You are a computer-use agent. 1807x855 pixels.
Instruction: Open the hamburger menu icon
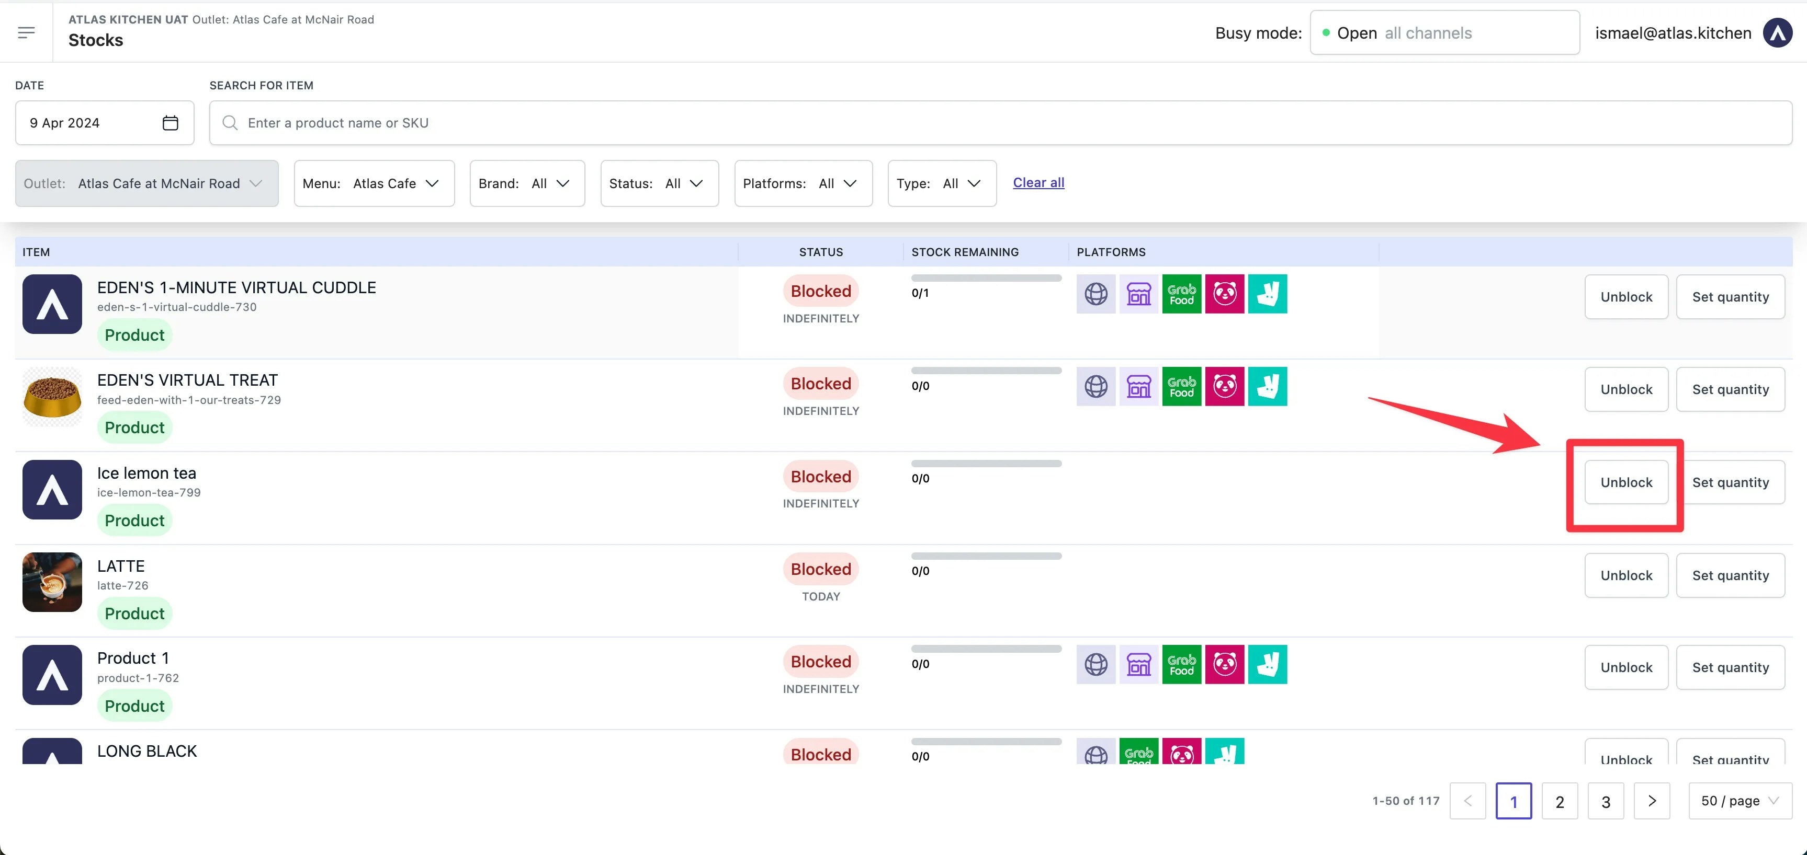pos(27,32)
